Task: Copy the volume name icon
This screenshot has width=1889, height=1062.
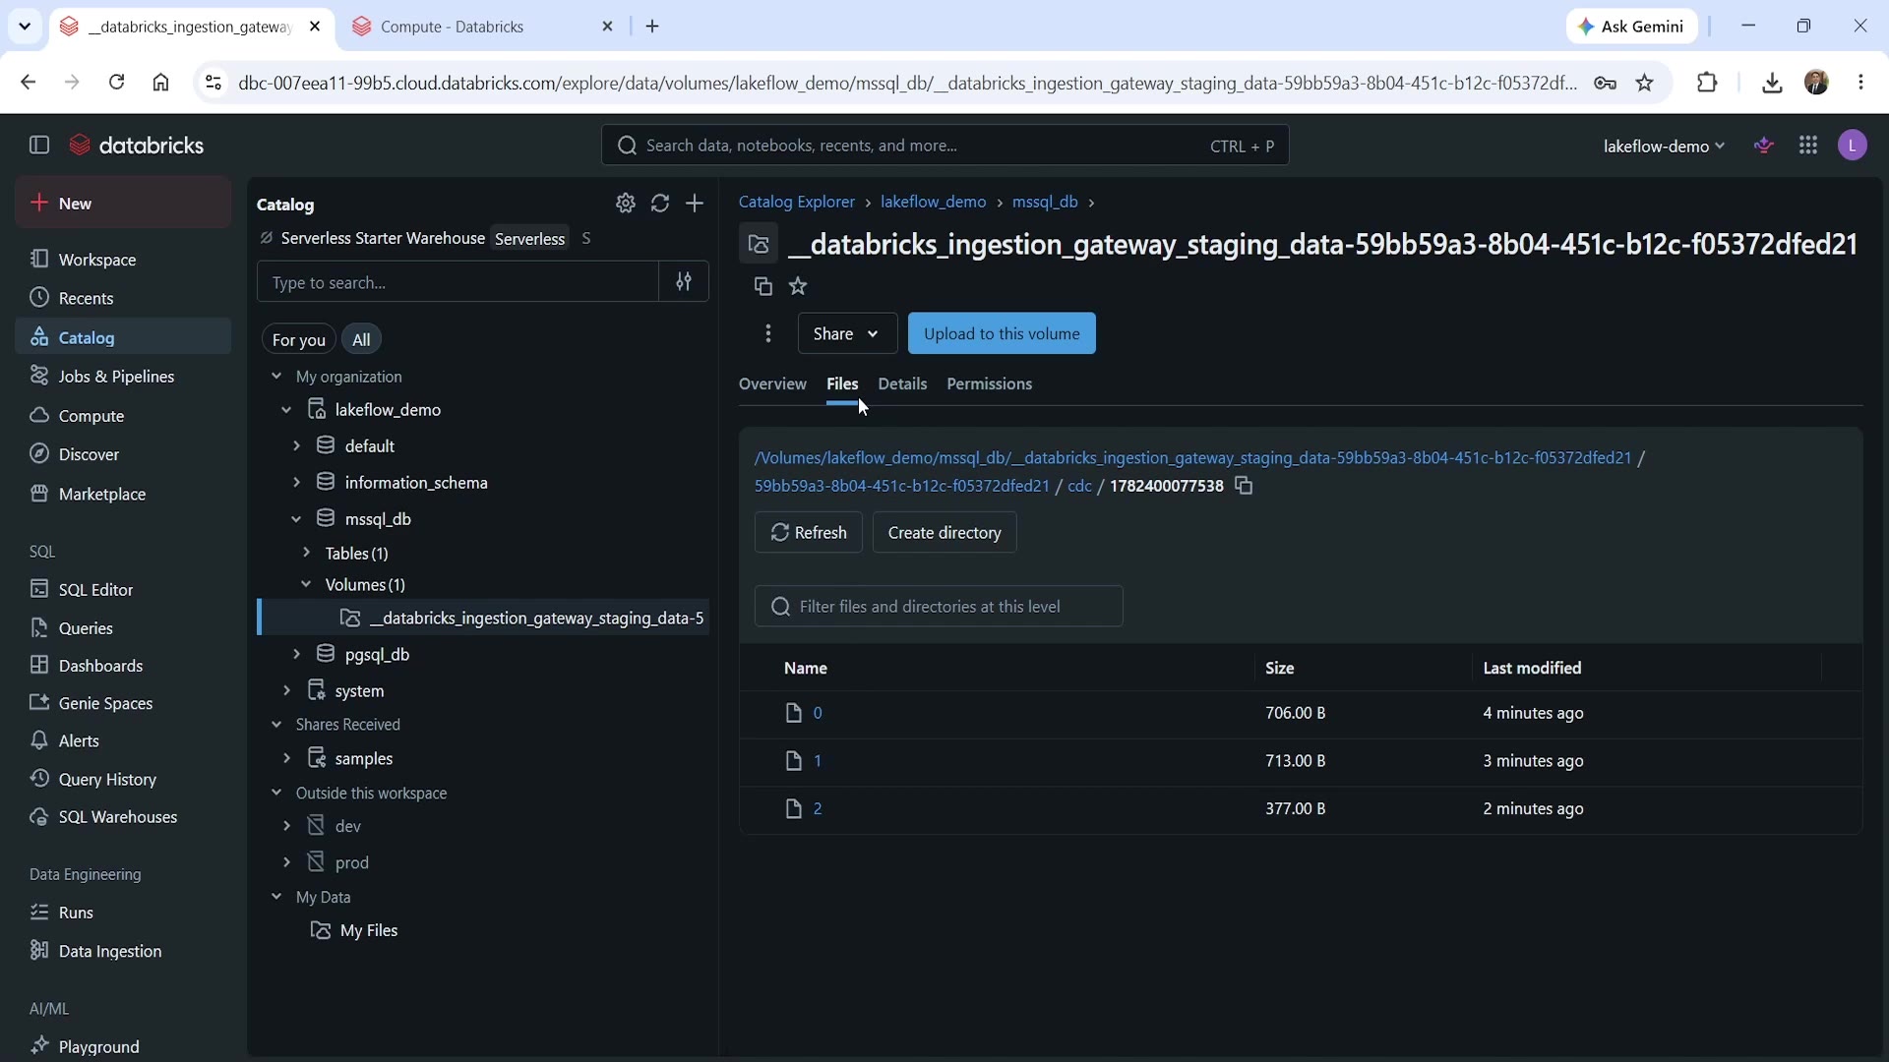Action: [762, 286]
